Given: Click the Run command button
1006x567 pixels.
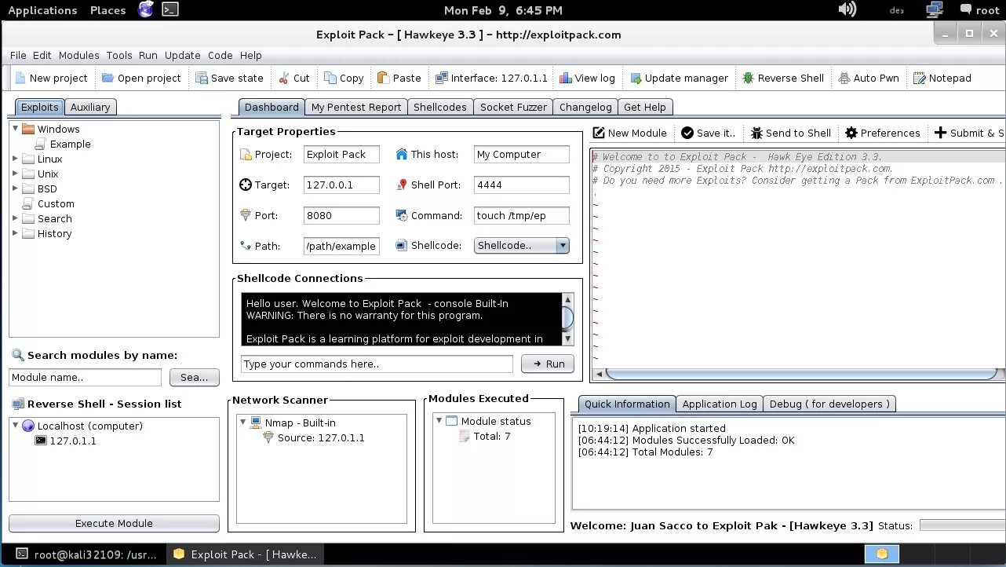Looking at the screenshot, I should [x=548, y=364].
